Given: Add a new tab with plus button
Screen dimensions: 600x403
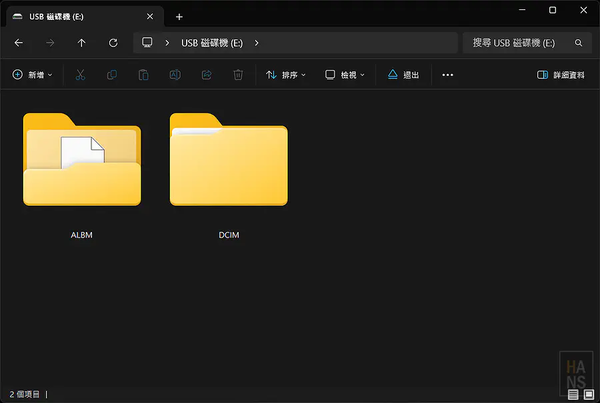Looking at the screenshot, I should coord(179,17).
